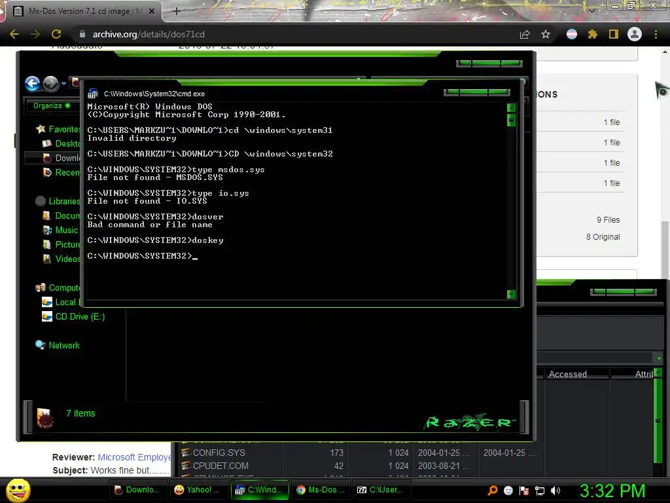The image size is (670, 503).
Task: Click the 3:32 PM taskbar clock
Action: tap(612, 491)
